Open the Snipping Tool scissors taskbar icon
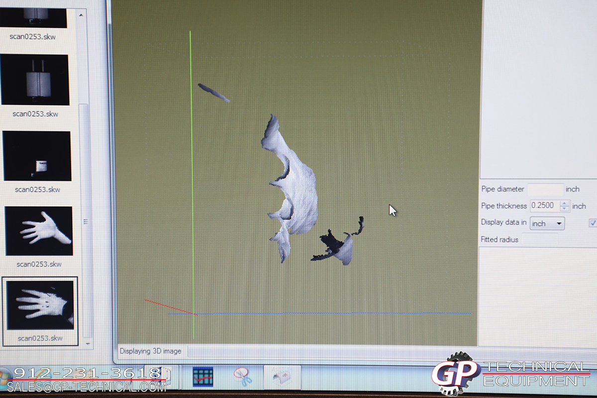597x398 pixels. [242, 377]
